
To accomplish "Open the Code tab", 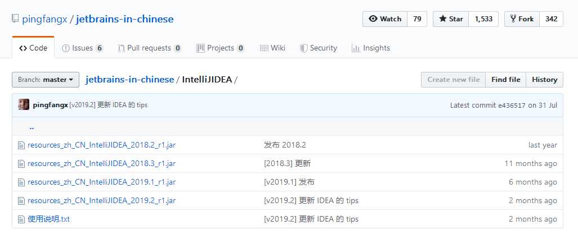I will coord(33,48).
